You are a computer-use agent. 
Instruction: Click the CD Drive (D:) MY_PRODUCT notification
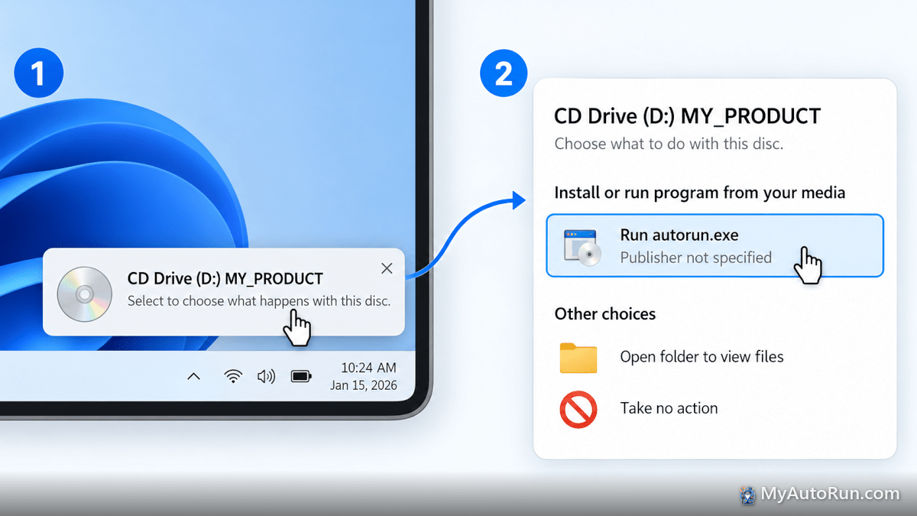pyautogui.click(x=223, y=291)
